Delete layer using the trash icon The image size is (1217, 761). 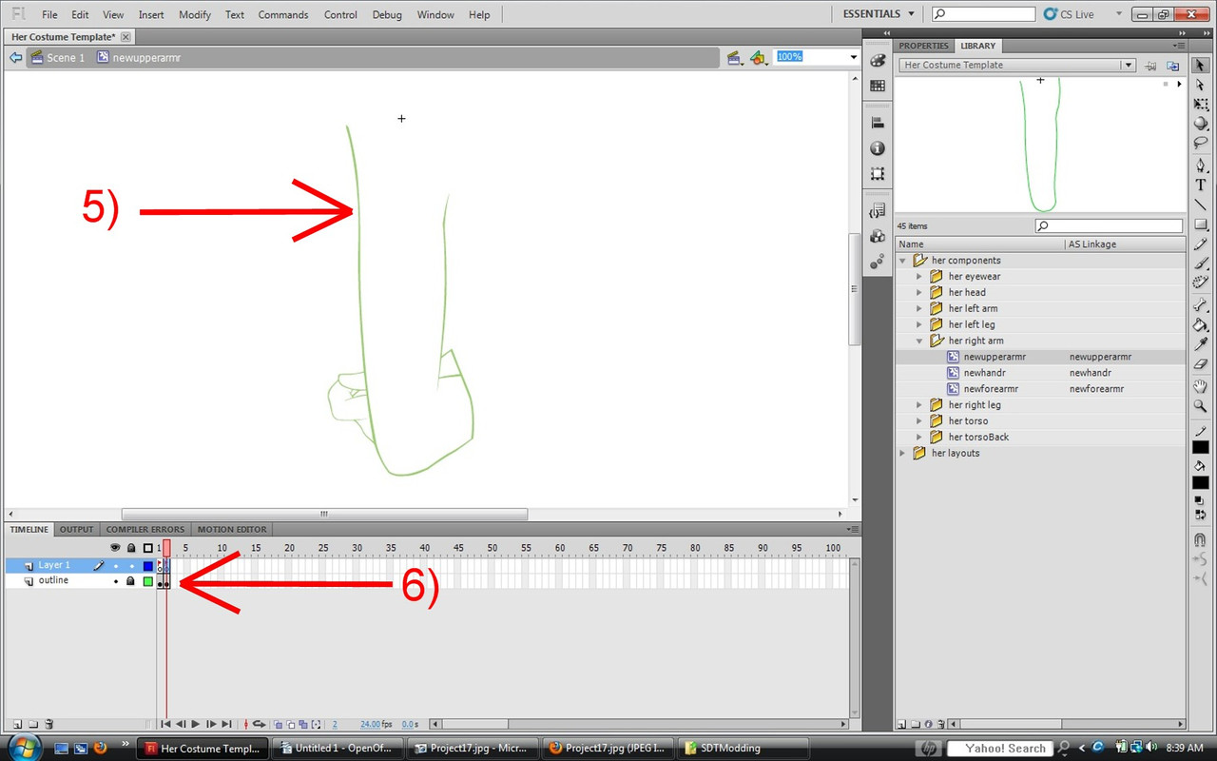point(49,725)
